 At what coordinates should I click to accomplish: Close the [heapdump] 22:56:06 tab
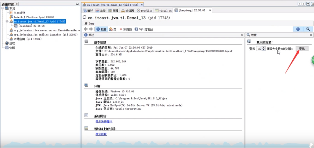click(210, 10)
